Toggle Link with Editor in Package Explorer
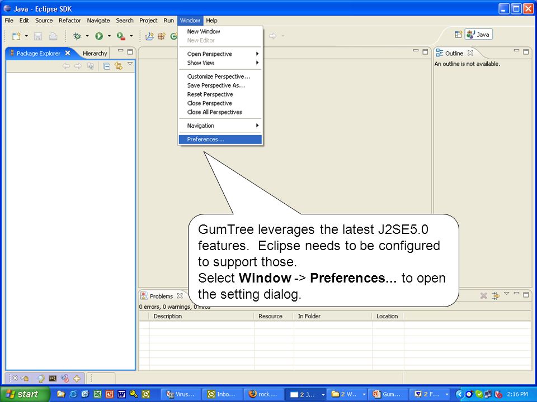 [119, 66]
